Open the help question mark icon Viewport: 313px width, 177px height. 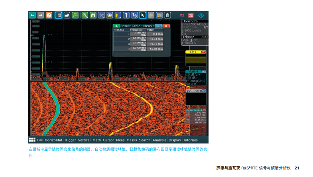click(x=49, y=16)
